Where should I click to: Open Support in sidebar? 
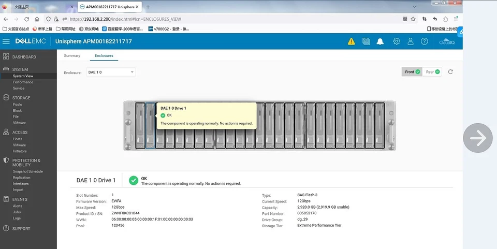[x=21, y=228]
